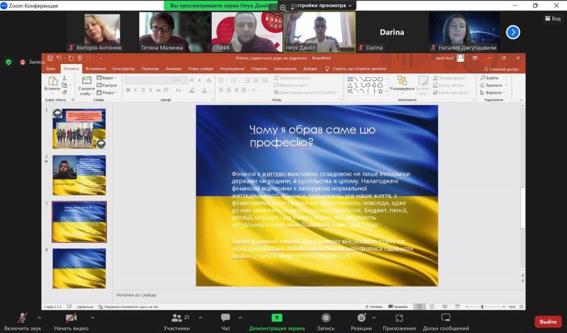Switch to the Вставлення ribbon tab
Image resolution: width=567 pixels, height=333 pixels.
[96, 69]
